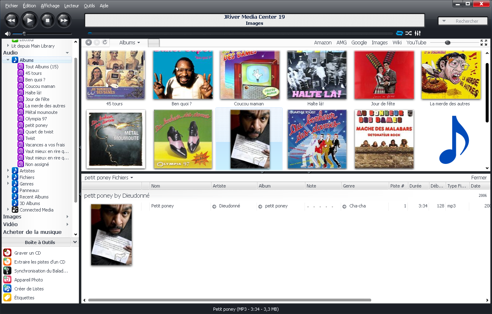This screenshot has width=492, height=314.
Task: Click the refresh view icon
Action: [105, 42]
